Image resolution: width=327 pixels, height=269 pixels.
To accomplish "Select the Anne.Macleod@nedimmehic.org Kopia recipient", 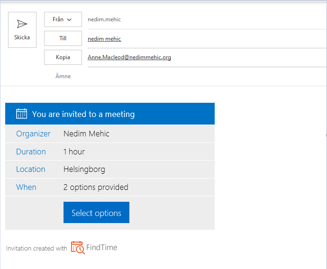I will [x=129, y=57].
